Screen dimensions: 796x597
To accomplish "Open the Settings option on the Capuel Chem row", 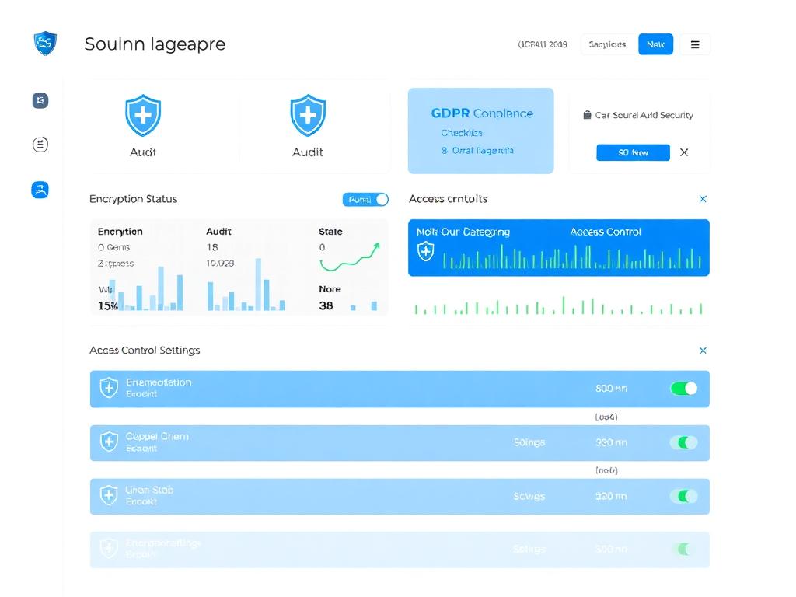I will (x=529, y=442).
